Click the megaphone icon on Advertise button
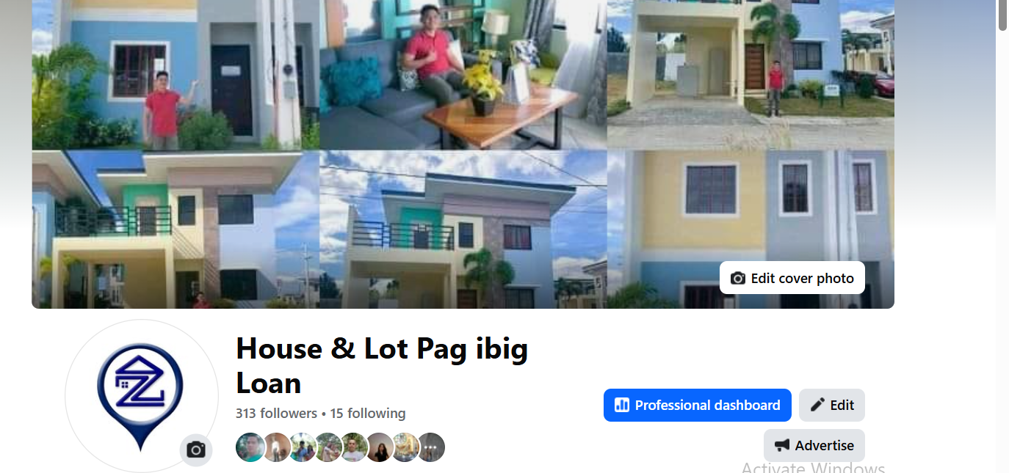This screenshot has width=1009, height=473. click(x=782, y=445)
